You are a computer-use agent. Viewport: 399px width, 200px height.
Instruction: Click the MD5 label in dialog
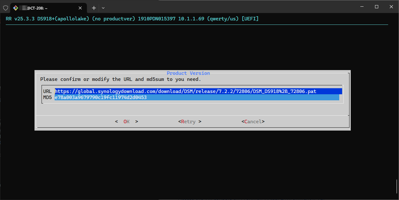(47, 97)
